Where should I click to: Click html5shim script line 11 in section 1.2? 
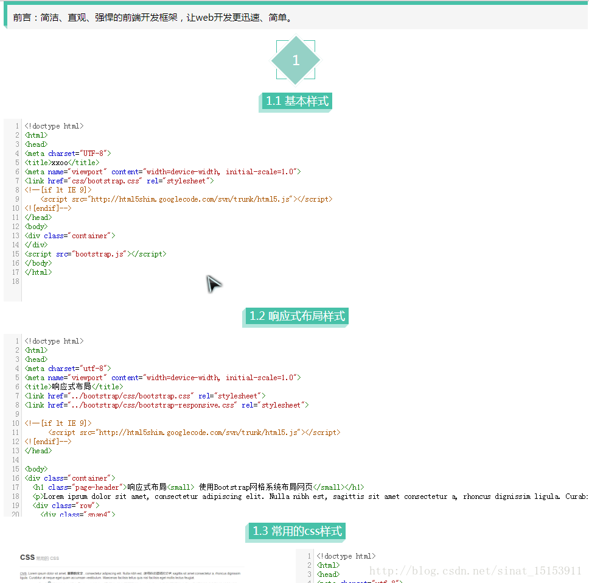point(194,433)
